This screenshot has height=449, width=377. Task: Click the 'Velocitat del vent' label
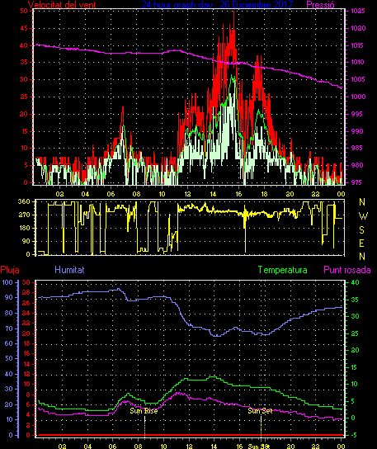[62, 5]
